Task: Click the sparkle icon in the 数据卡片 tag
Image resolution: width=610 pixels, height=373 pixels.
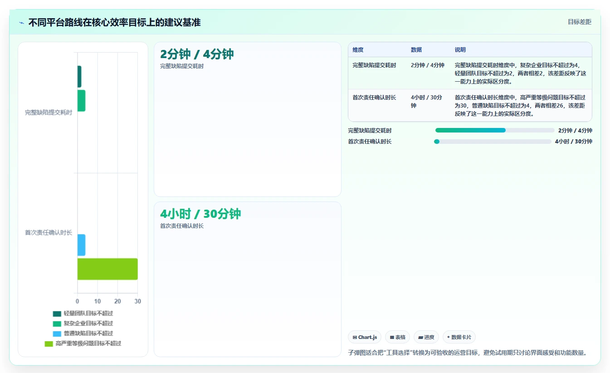Action: point(449,337)
